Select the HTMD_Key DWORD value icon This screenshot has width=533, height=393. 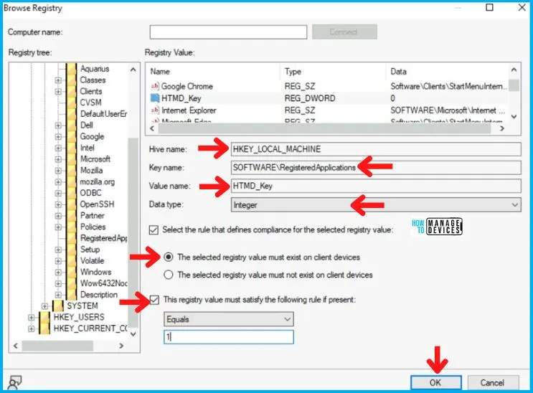[154, 98]
